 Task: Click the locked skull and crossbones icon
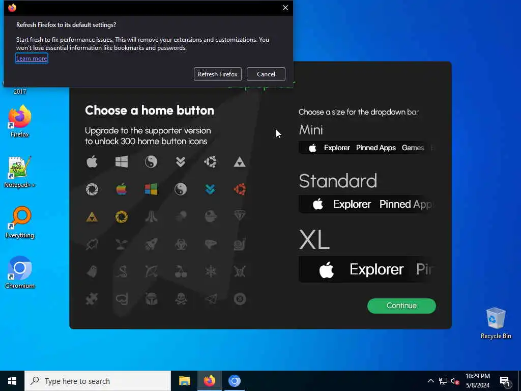point(181,299)
